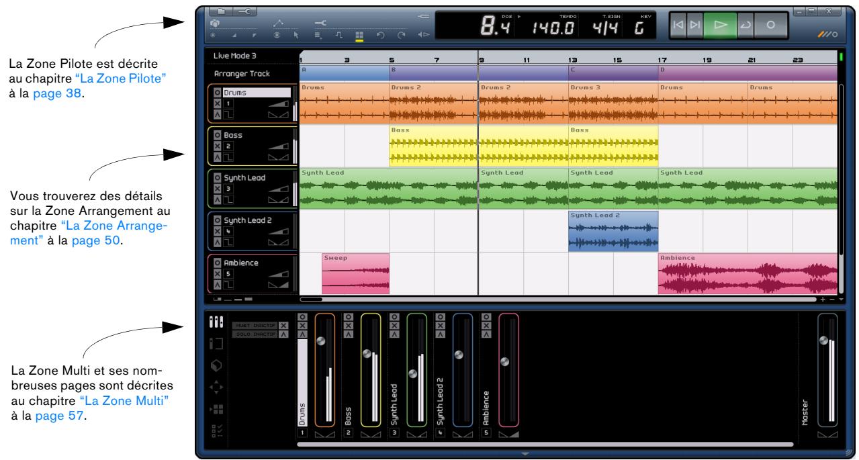The width and height of the screenshot is (859, 460).
Task: Select arranger part C in Arranger Track
Action: coord(613,73)
